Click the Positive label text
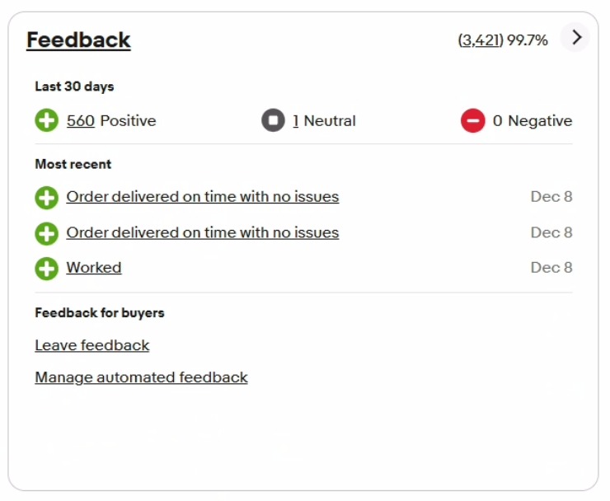The height and width of the screenshot is (501, 610). (x=128, y=121)
